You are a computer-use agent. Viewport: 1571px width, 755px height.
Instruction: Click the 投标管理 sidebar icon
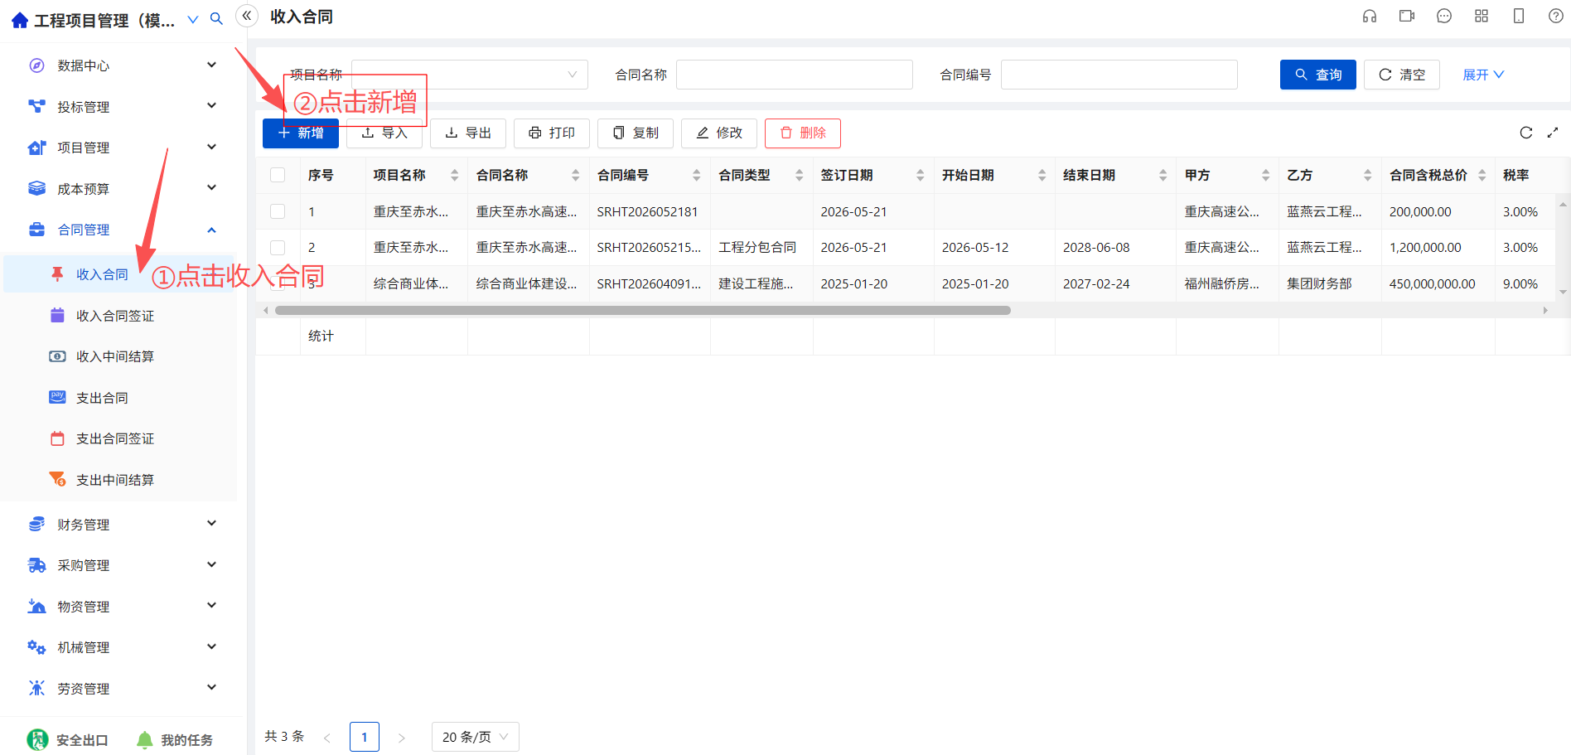(x=36, y=106)
